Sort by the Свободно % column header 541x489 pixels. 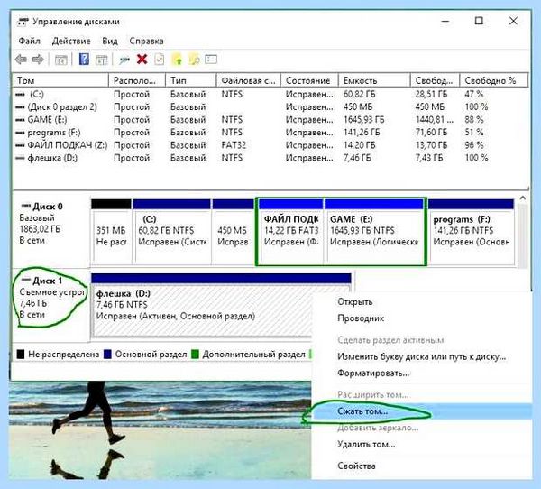click(x=494, y=80)
